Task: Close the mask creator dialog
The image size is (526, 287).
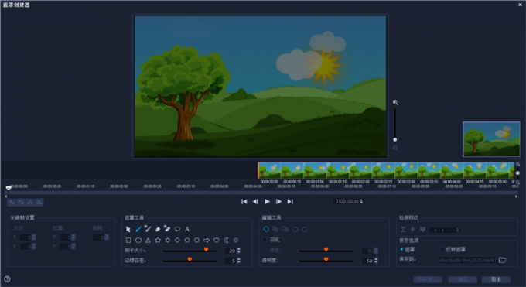Action: point(520,5)
